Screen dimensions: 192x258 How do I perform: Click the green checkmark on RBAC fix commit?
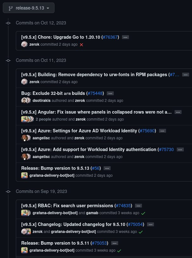143,213
